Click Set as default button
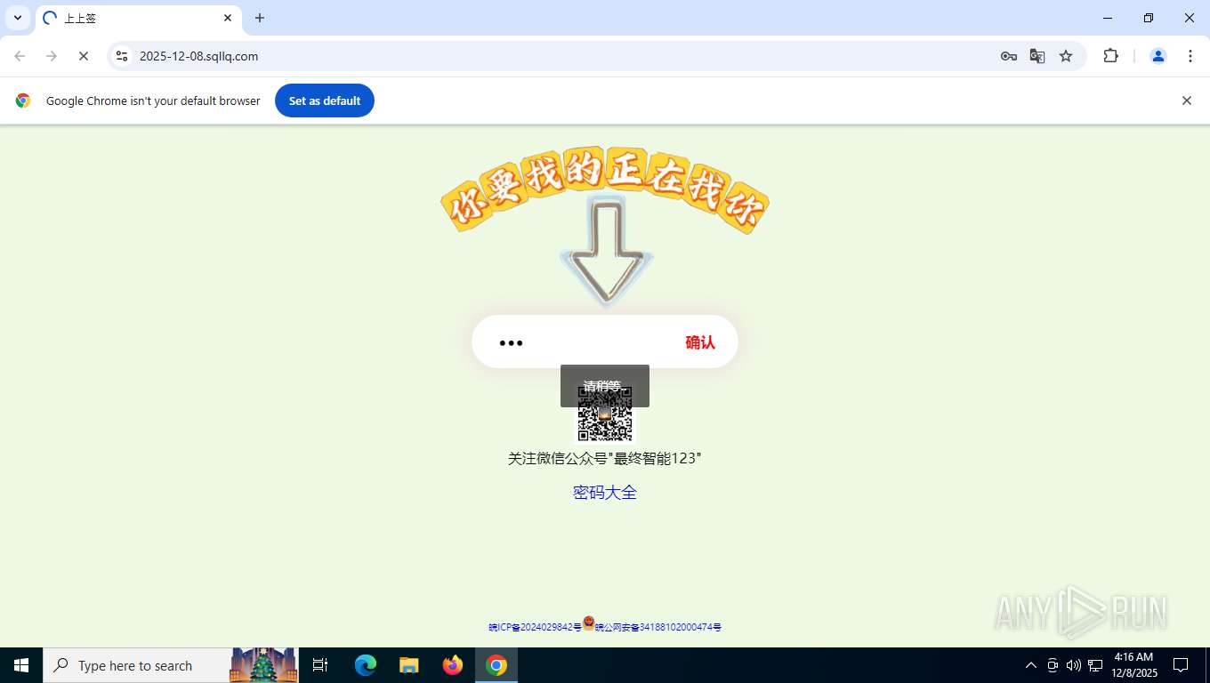 [325, 100]
